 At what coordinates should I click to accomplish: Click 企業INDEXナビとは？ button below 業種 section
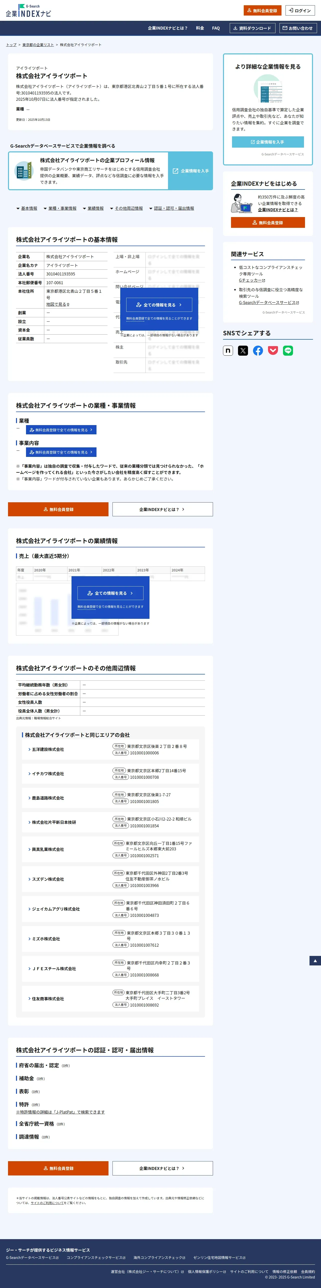point(162,510)
